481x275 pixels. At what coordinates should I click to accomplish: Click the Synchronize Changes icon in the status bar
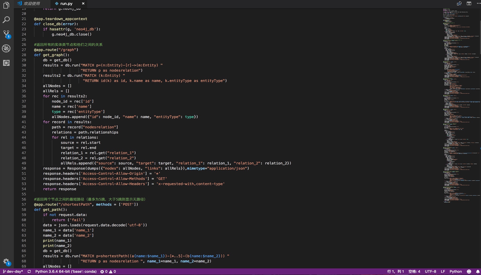click(x=29, y=271)
